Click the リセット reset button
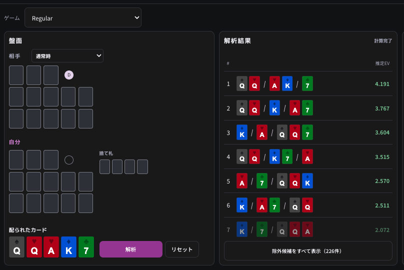The image size is (404, 270). point(182,249)
